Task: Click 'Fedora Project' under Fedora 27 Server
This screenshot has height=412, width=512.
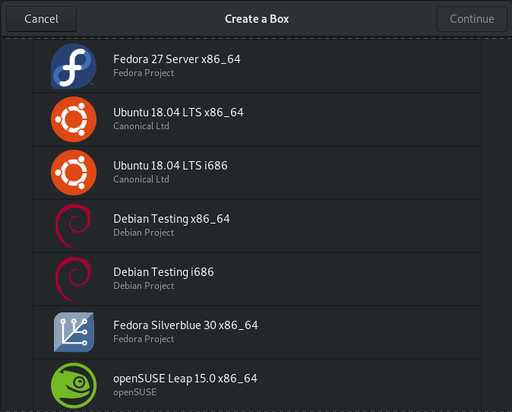Action: pos(144,73)
